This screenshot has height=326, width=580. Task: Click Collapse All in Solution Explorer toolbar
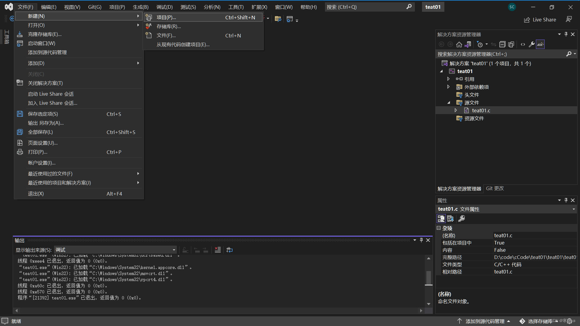click(x=502, y=44)
